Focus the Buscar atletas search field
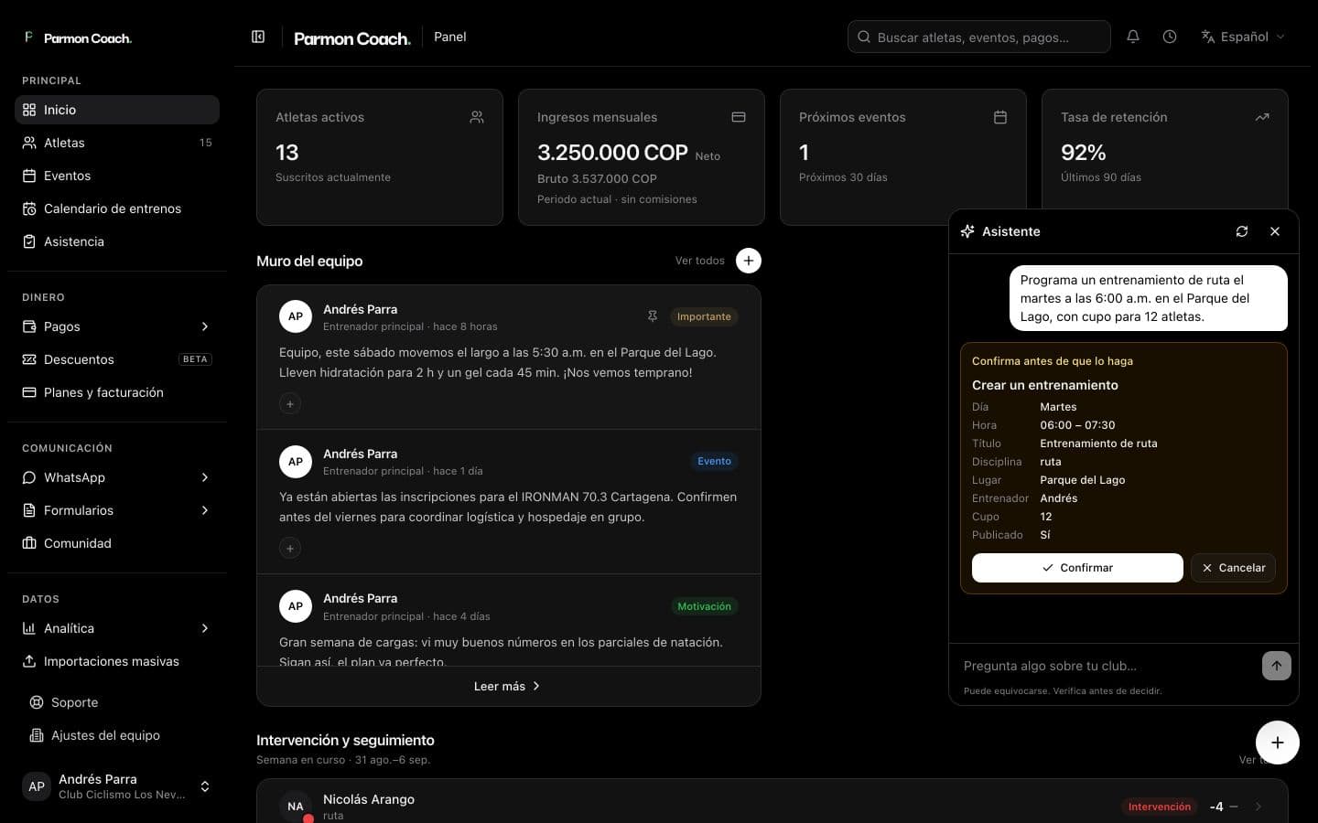 tap(979, 37)
